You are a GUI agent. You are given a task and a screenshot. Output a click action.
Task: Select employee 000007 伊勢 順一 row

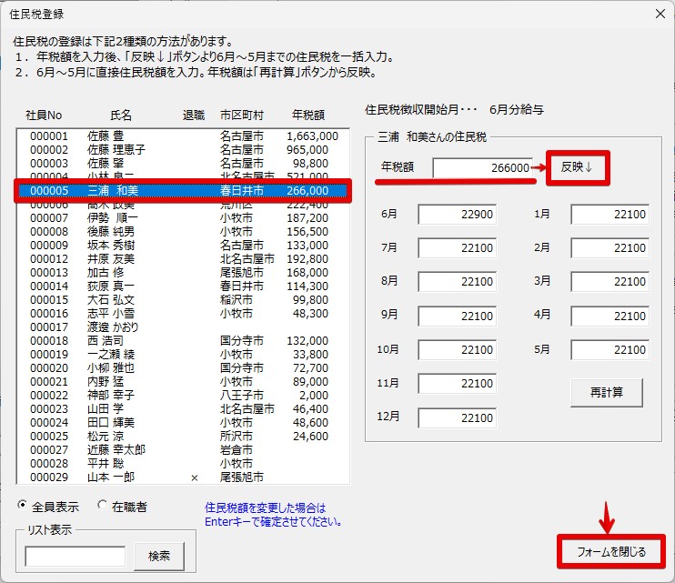click(183, 217)
